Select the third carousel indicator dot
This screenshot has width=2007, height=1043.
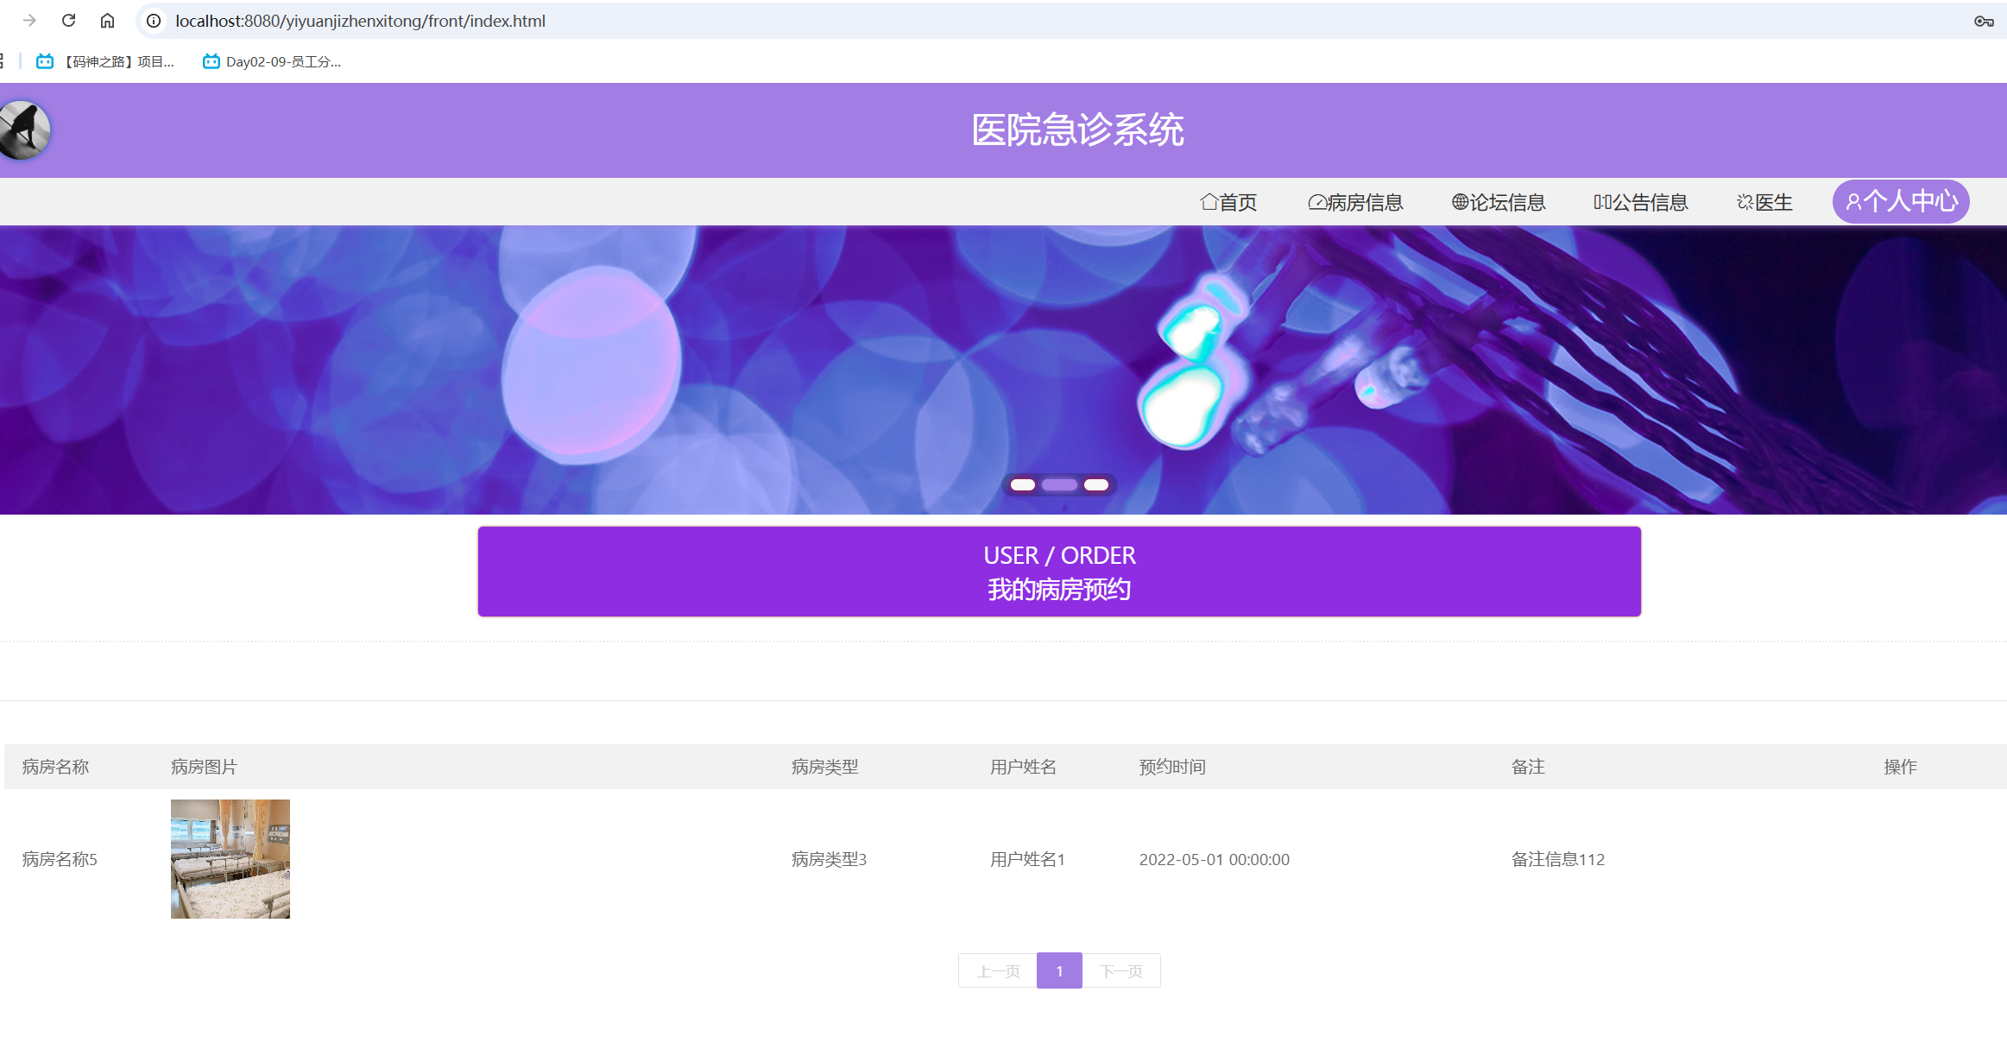(x=1096, y=484)
